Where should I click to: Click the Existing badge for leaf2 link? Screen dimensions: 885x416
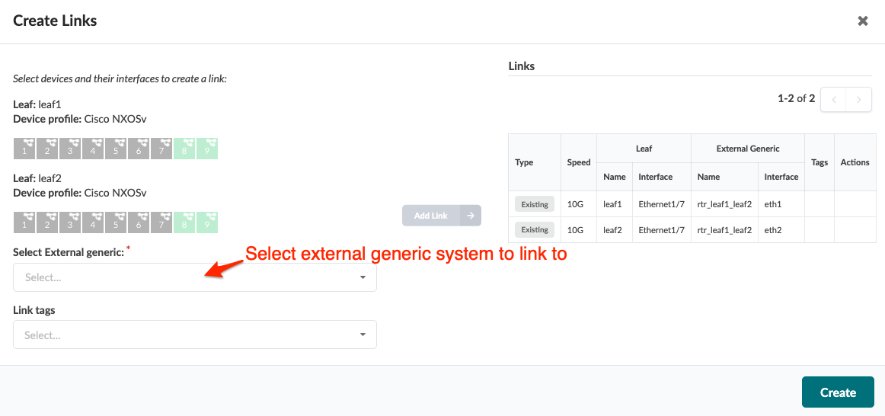tap(535, 230)
